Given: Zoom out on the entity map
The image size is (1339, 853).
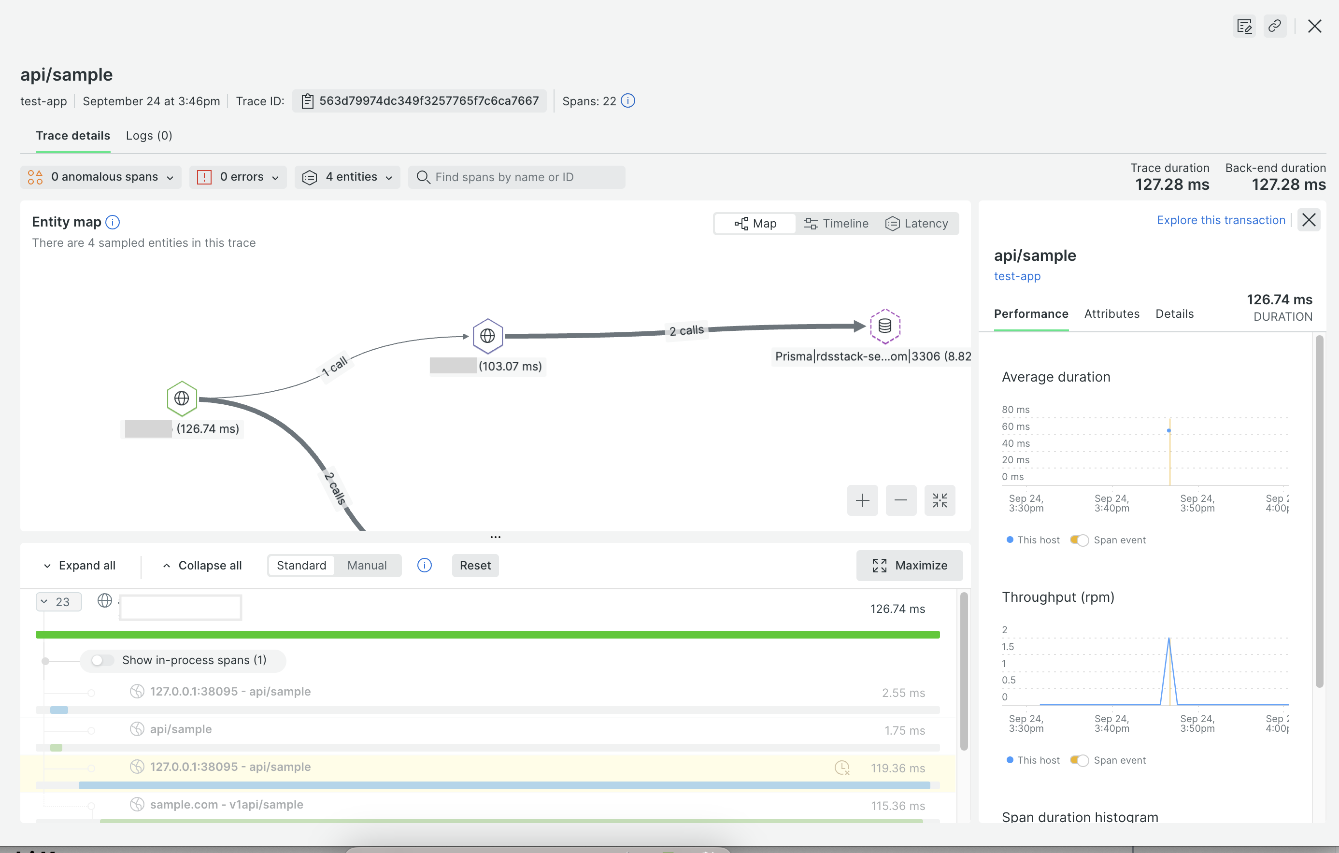Looking at the screenshot, I should pos(901,500).
